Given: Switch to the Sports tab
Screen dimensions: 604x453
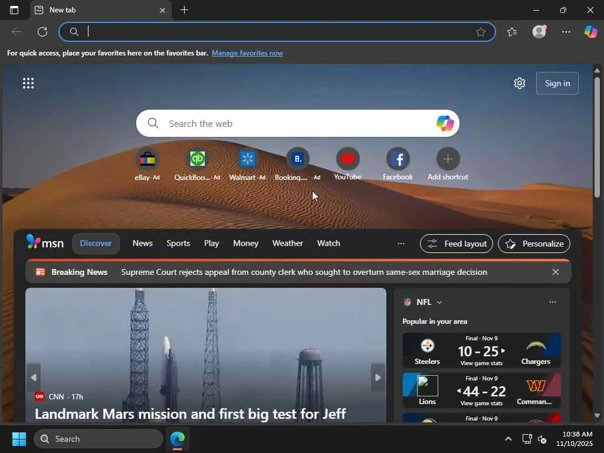Looking at the screenshot, I should (178, 244).
